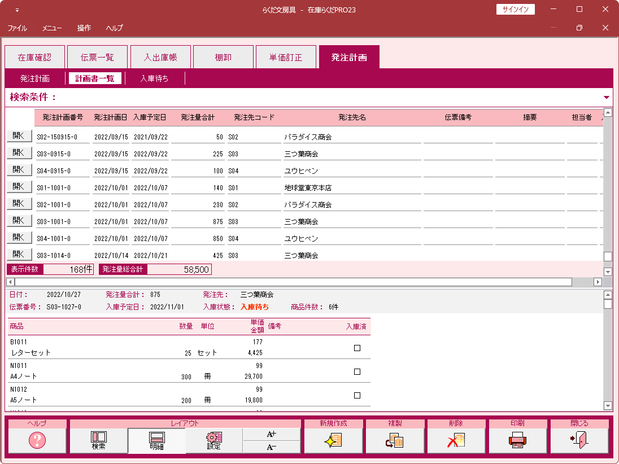The image size is (619, 464).
Task: Open the help question mark icon
Action: pos(37,440)
